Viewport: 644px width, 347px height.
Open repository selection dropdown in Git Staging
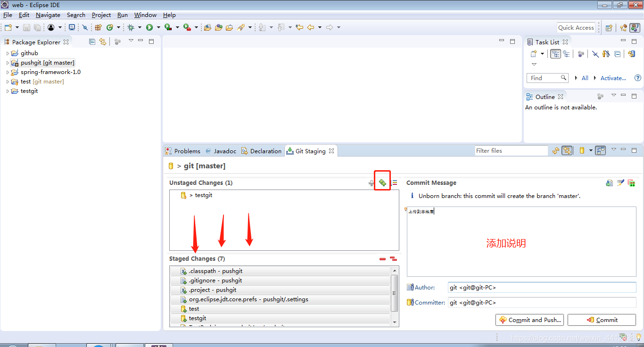pyautogui.click(x=591, y=151)
